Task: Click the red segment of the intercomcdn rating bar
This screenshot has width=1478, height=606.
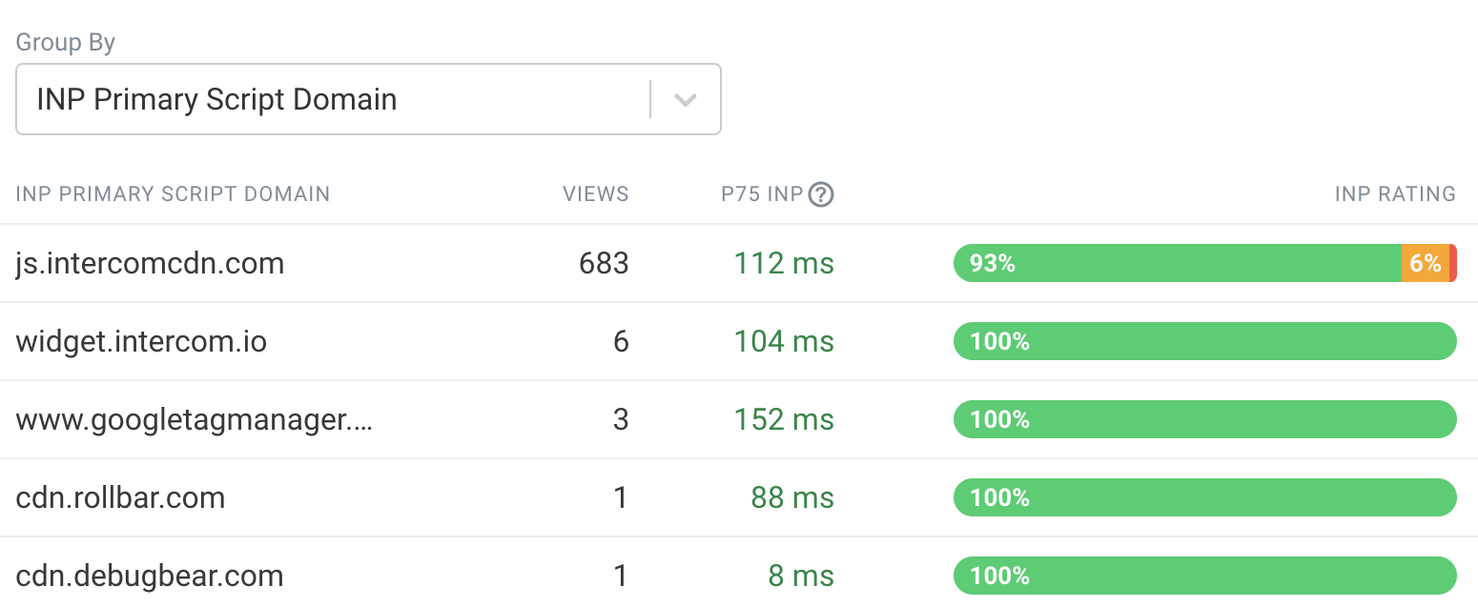Action: click(x=1452, y=263)
